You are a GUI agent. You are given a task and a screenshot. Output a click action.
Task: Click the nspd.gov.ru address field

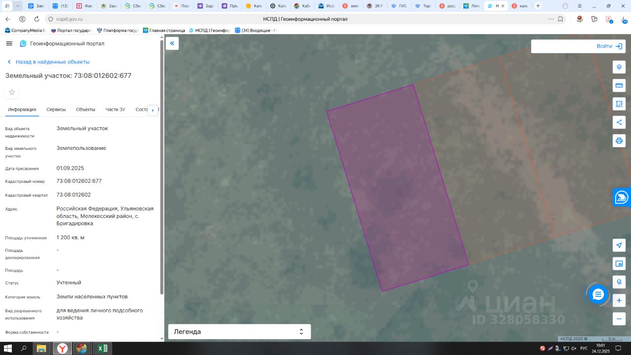coord(70,19)
